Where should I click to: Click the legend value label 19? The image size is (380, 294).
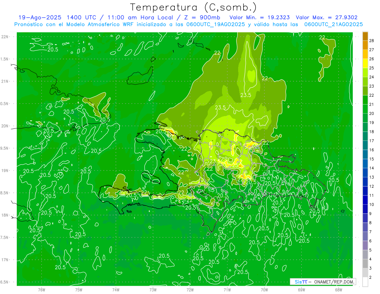click(372, 123)
